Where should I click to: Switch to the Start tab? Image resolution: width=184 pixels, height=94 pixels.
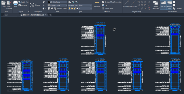6,15
